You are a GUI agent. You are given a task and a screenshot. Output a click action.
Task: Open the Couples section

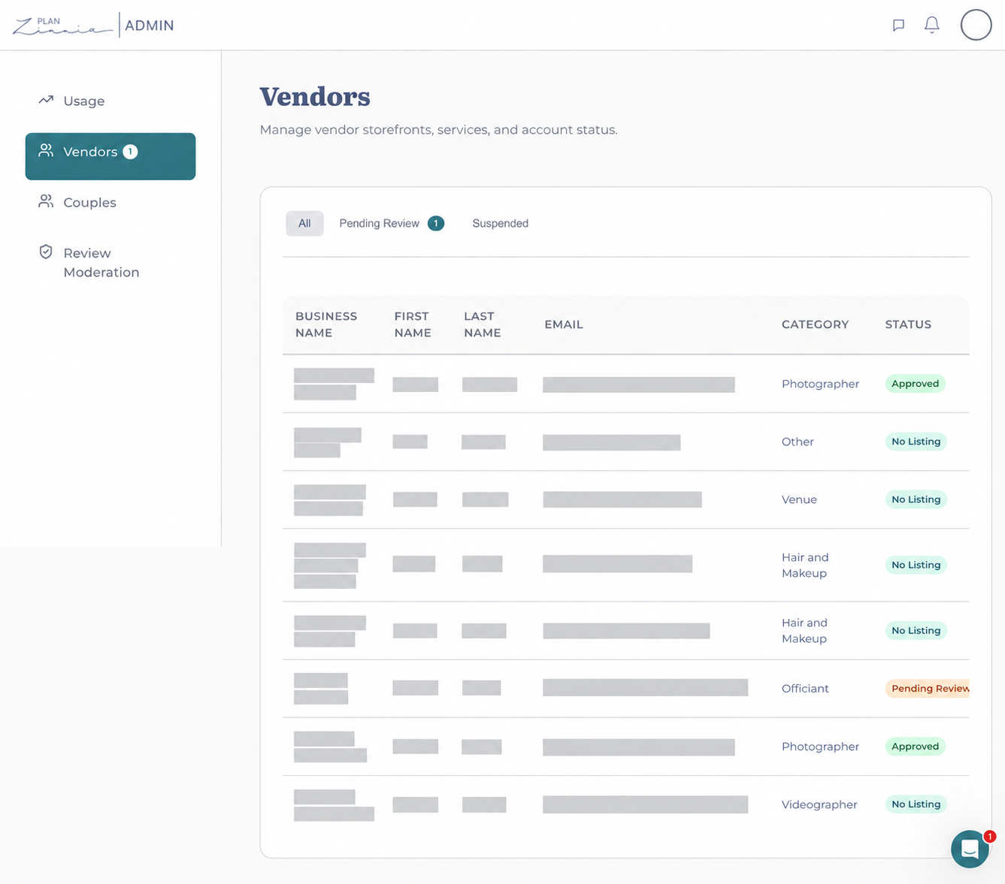coord(89,202)
